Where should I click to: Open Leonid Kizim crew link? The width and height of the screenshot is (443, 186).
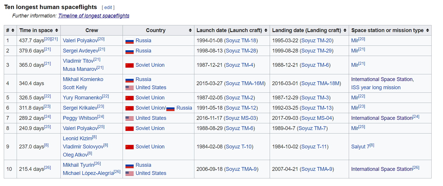click(x=77, y=138)
